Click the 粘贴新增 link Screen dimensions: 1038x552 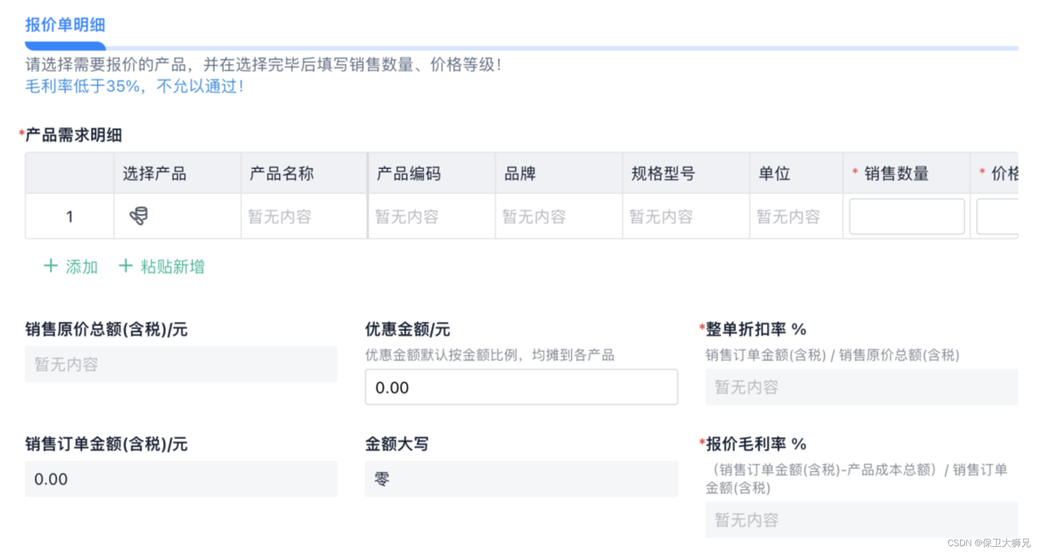pos(172,267)
